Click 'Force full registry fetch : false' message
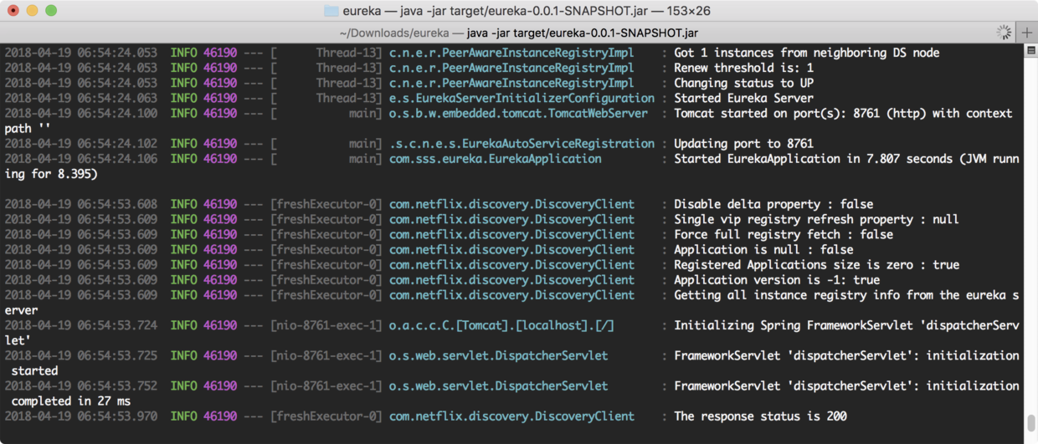The width and height of the screenshot is (1038, 444). click(x=784, y=234)
